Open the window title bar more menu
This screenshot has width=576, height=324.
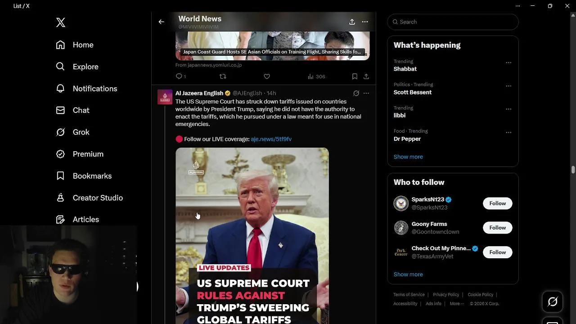tap(517, 6)
